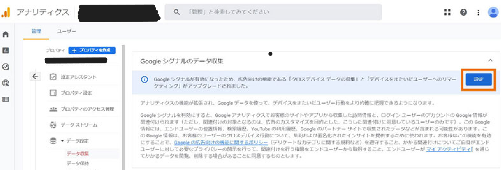Screen dimensions: 501x170
Task: Open the account profile avatar
Action: [493, 12]
